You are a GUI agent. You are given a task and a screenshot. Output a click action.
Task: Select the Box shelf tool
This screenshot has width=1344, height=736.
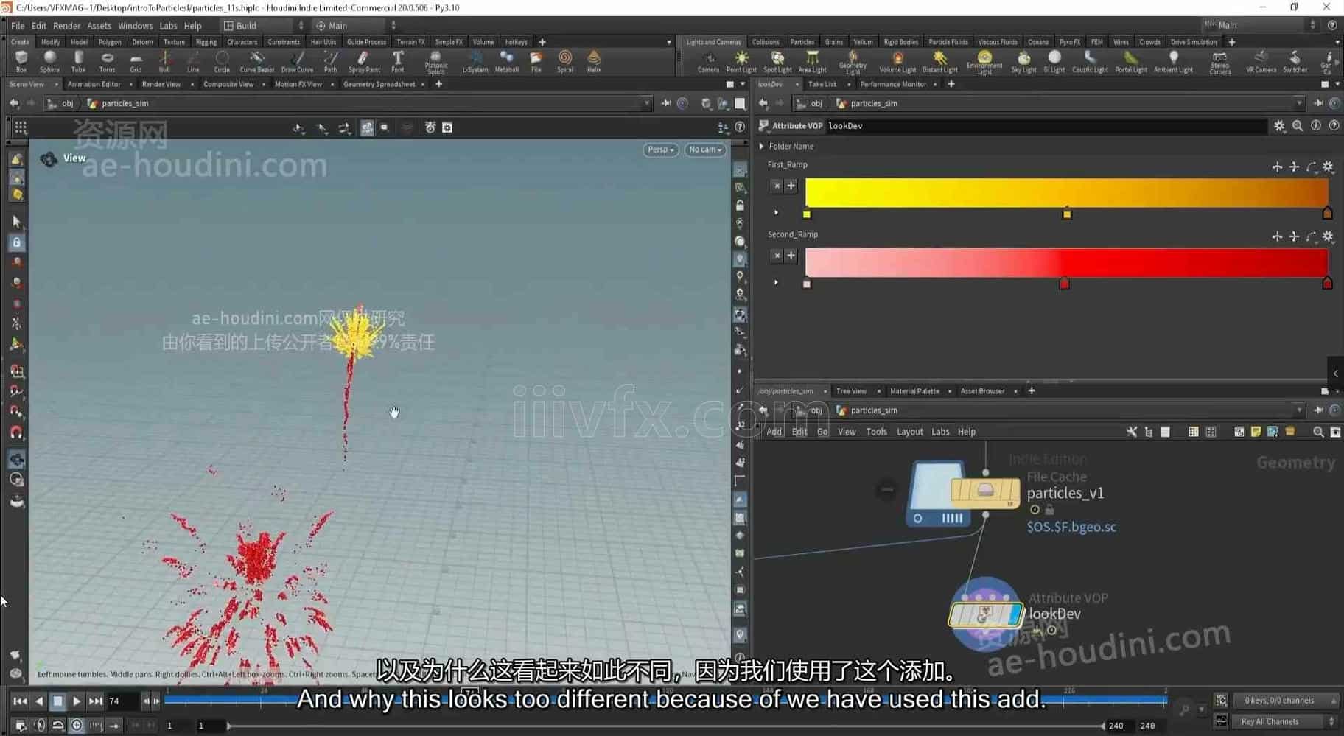pyautogui.click(x=21, y=61)
